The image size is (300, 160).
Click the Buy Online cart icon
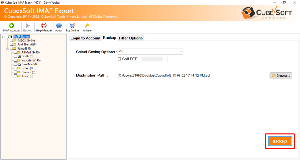point(72,25)
